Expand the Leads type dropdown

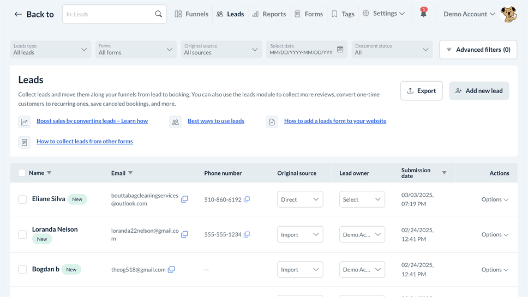(x=50, y=50)
